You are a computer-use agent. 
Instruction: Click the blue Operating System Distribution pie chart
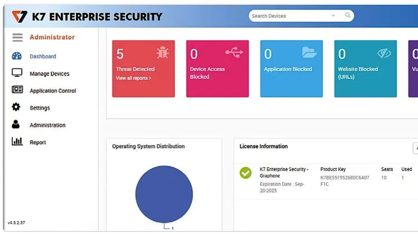(164, 195)
